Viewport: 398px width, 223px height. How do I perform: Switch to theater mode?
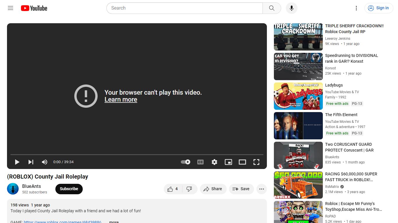(242, 162)
